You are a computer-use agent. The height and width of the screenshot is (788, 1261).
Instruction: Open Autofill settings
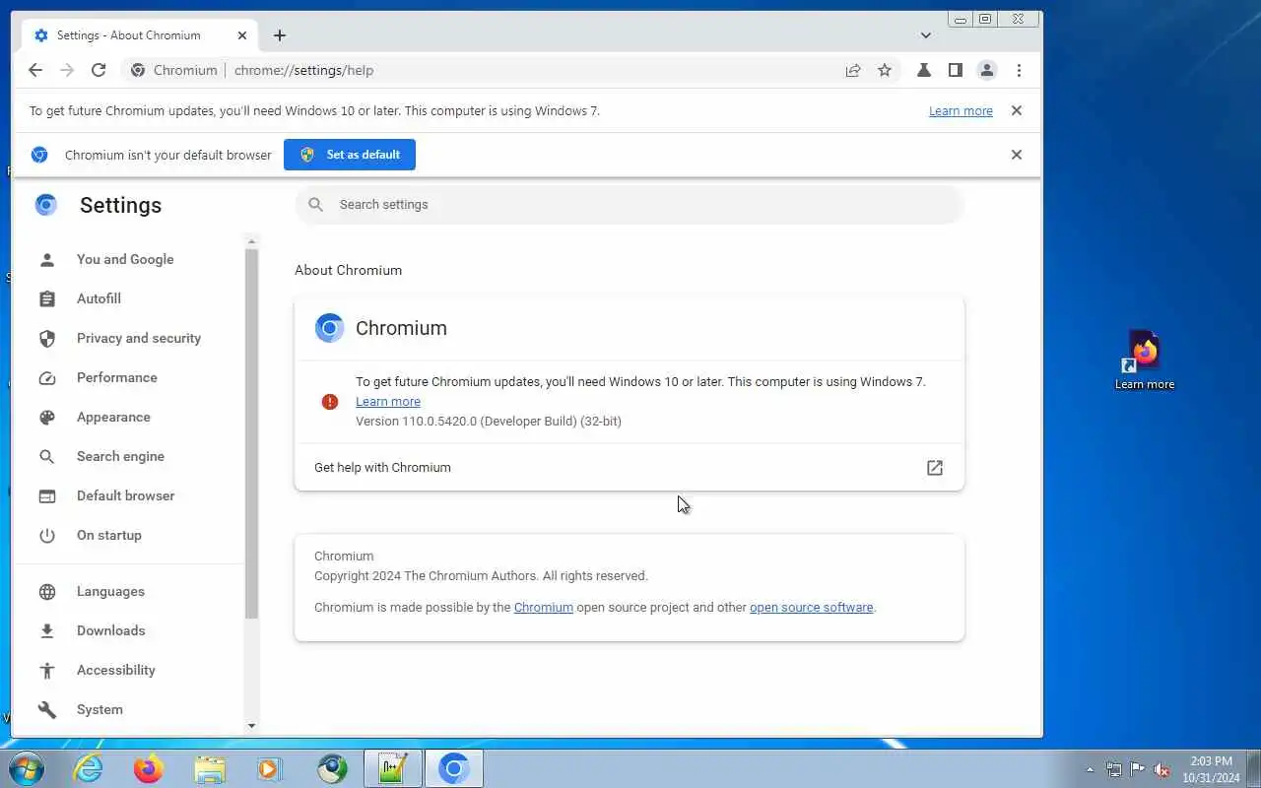pos(99,298)
